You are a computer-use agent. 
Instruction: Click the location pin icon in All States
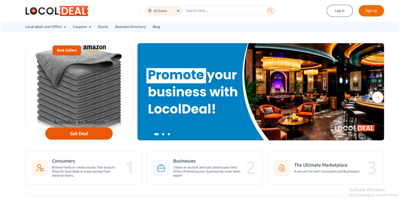pos(150,11)
